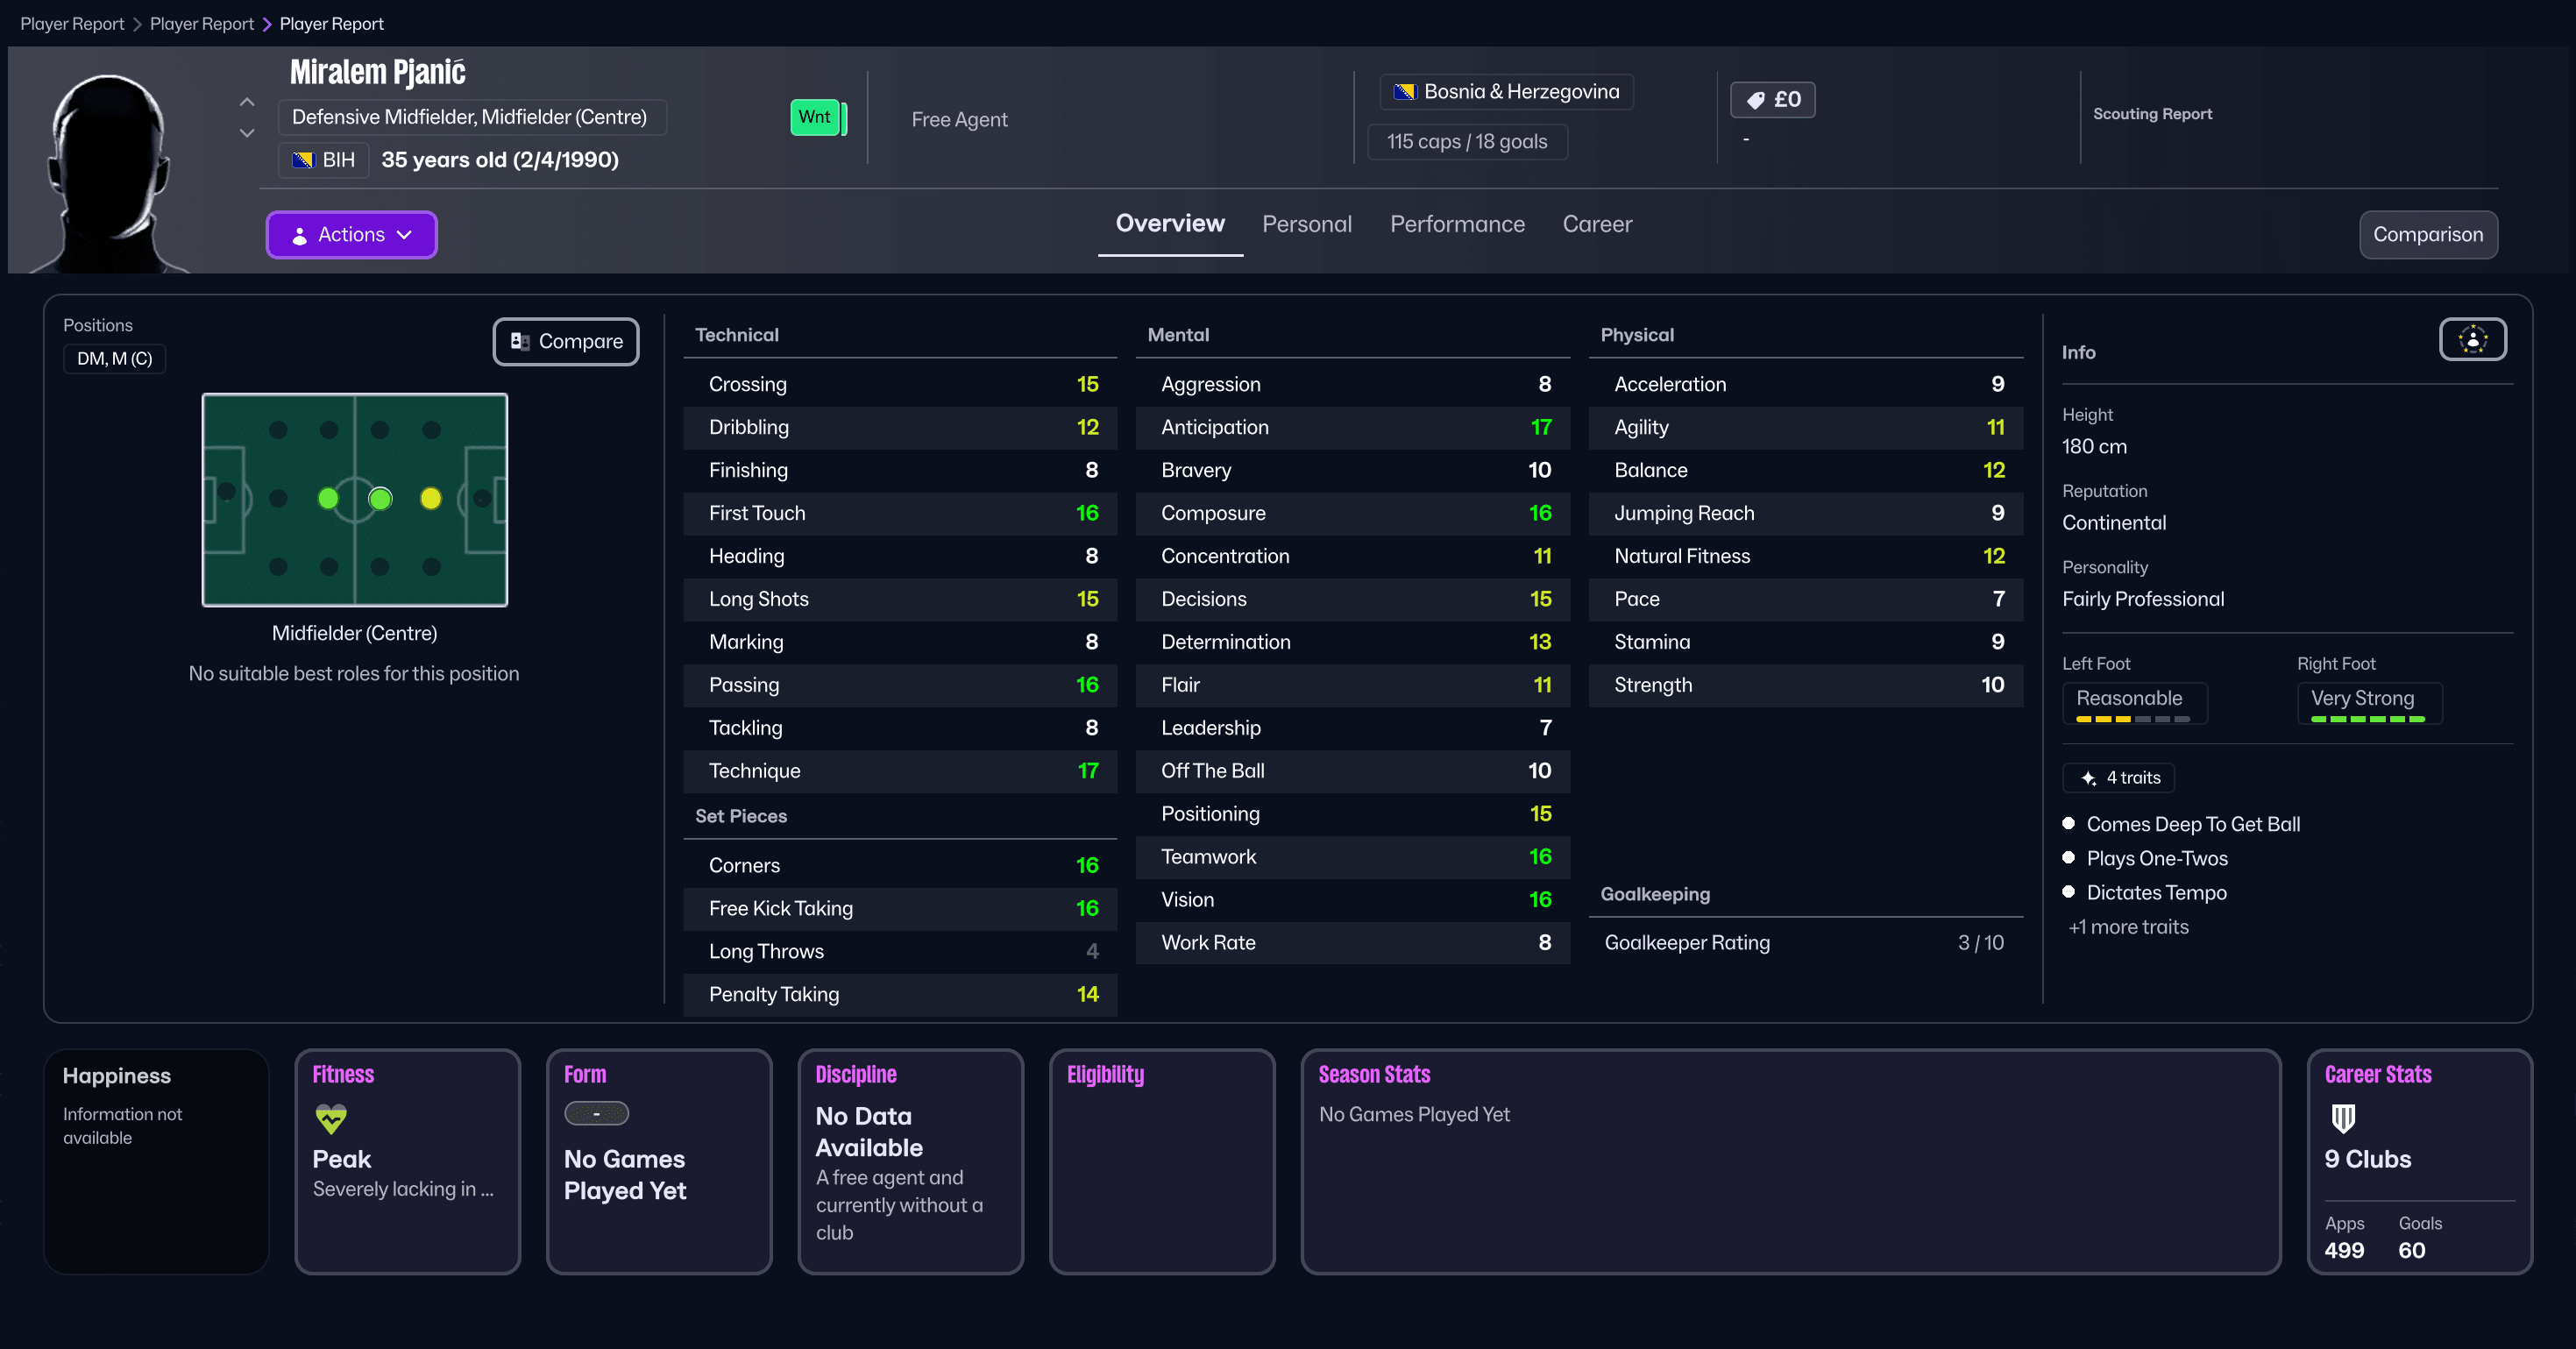Toggle the green Wnt wanted tag

[x=816, y=117]
